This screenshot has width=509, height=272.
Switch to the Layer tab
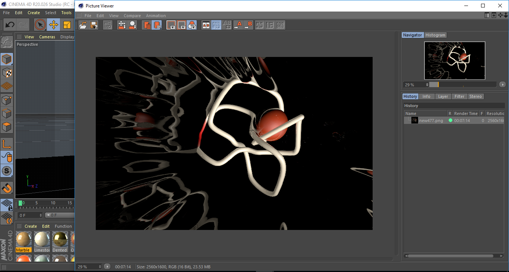443,96
